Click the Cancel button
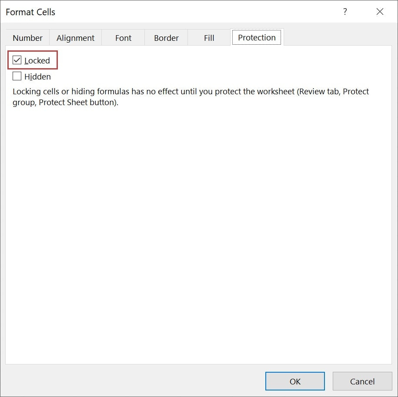Screen dimensions: 398x397 click(x=362, y=381)
